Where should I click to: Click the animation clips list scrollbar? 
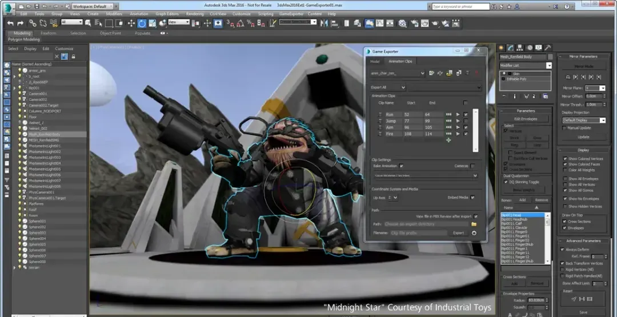coord(476,131)
